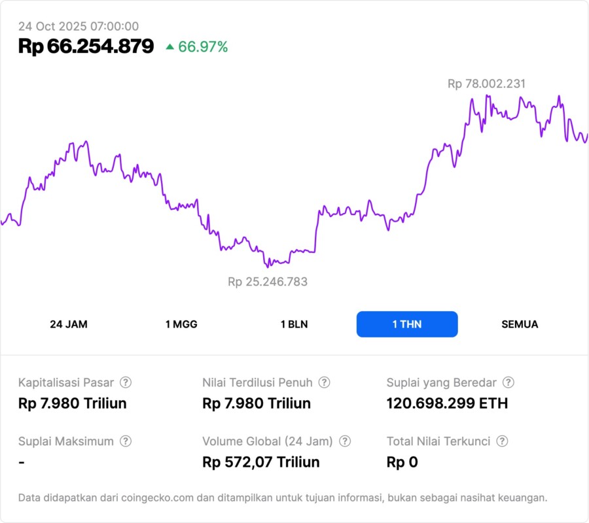Image resolution: width=589 pixels, height=523 pixels.
Task: Click help icon beside Nilai Terdilusi Penuh
Action: coord(324,382)
